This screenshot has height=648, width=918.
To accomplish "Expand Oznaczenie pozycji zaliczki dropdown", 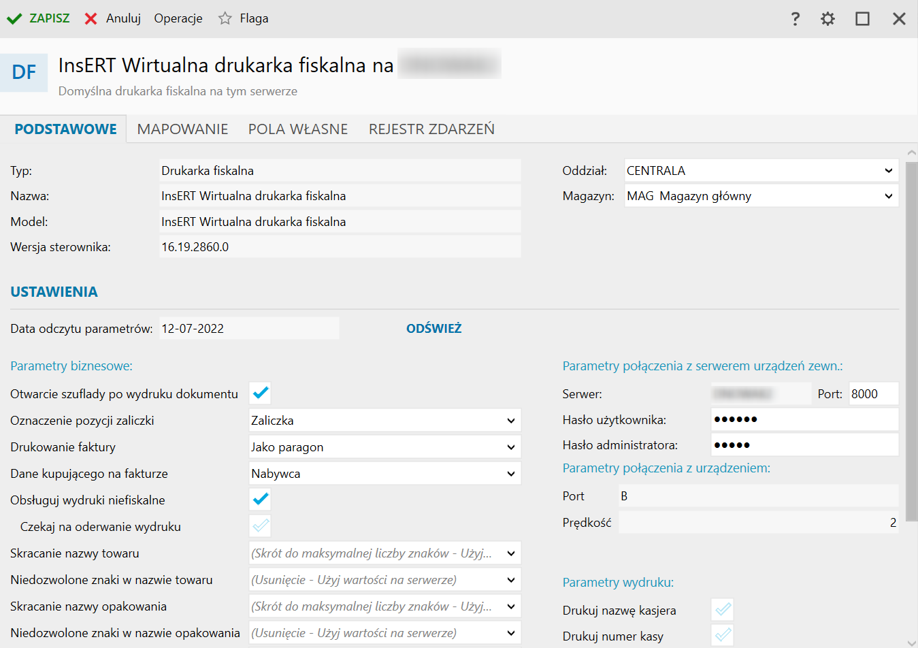I will click(x=385, y=421).
